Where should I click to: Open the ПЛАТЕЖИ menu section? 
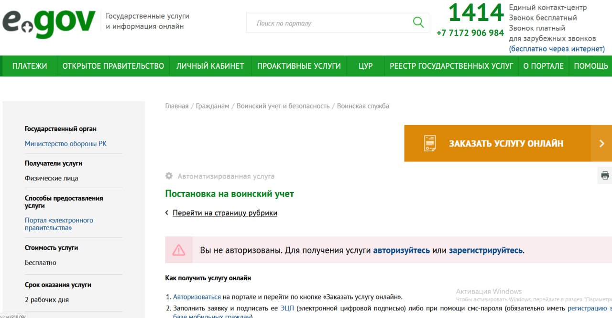29,66
